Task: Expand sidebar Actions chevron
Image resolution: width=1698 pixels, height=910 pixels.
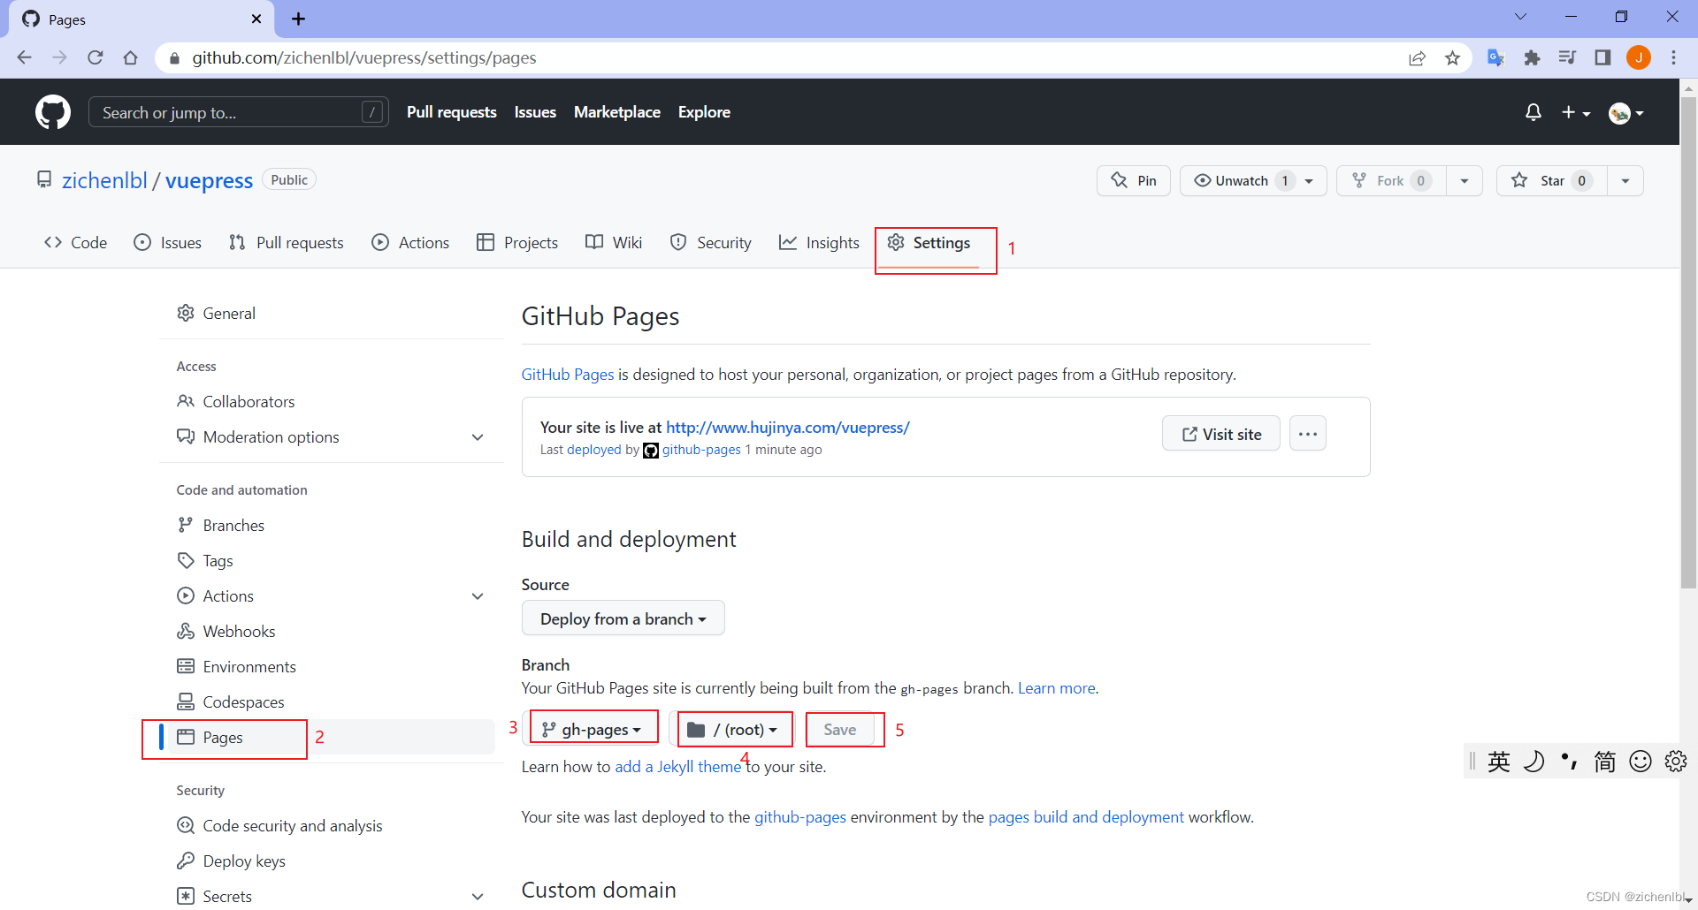Action: tap(478, 596)
